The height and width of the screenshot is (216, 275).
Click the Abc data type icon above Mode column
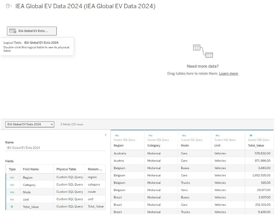coord(184,136)
